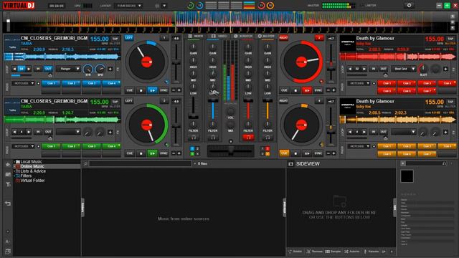The height and width of the screenshot is (258, 459).
Task: Toggle SYNC on the green deck 3
Action: pos(164,153)
